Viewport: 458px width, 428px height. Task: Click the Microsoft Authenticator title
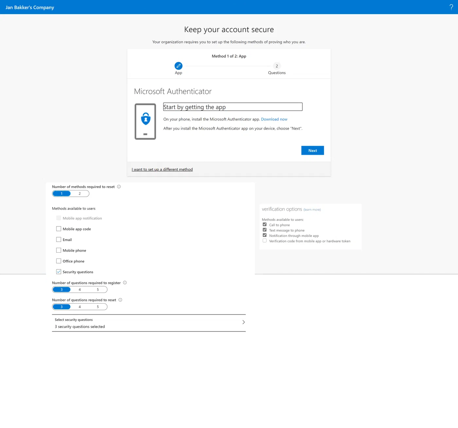click(173, 91)
